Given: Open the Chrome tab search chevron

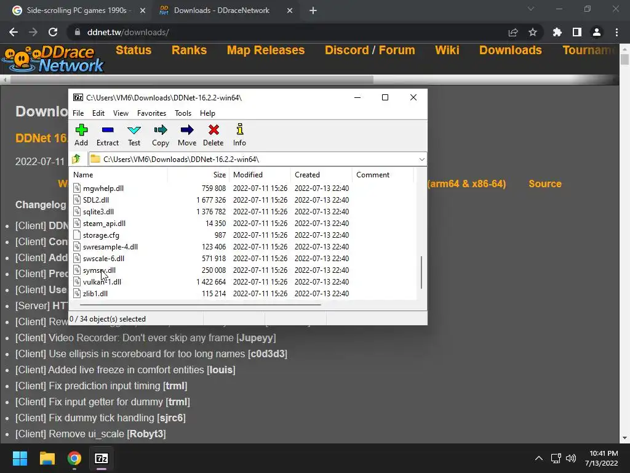Looking at the screenshot, I should click(x=531, y=9).
